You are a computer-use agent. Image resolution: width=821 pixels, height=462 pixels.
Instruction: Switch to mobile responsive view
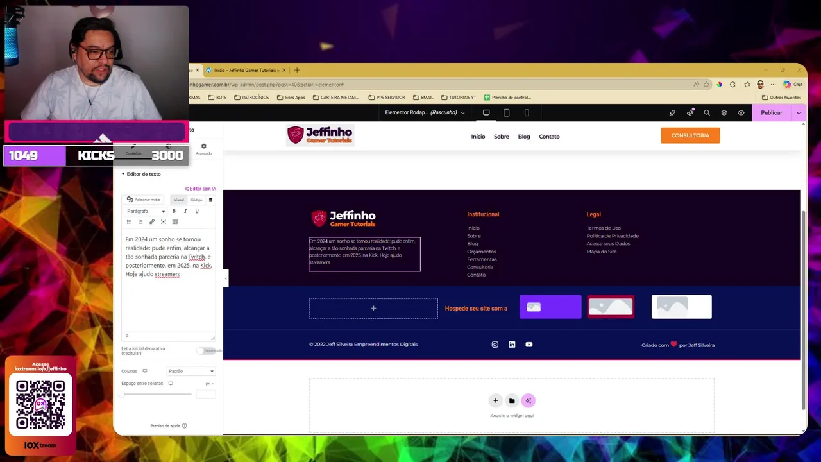pyautogui.click(x=527, y=112)
